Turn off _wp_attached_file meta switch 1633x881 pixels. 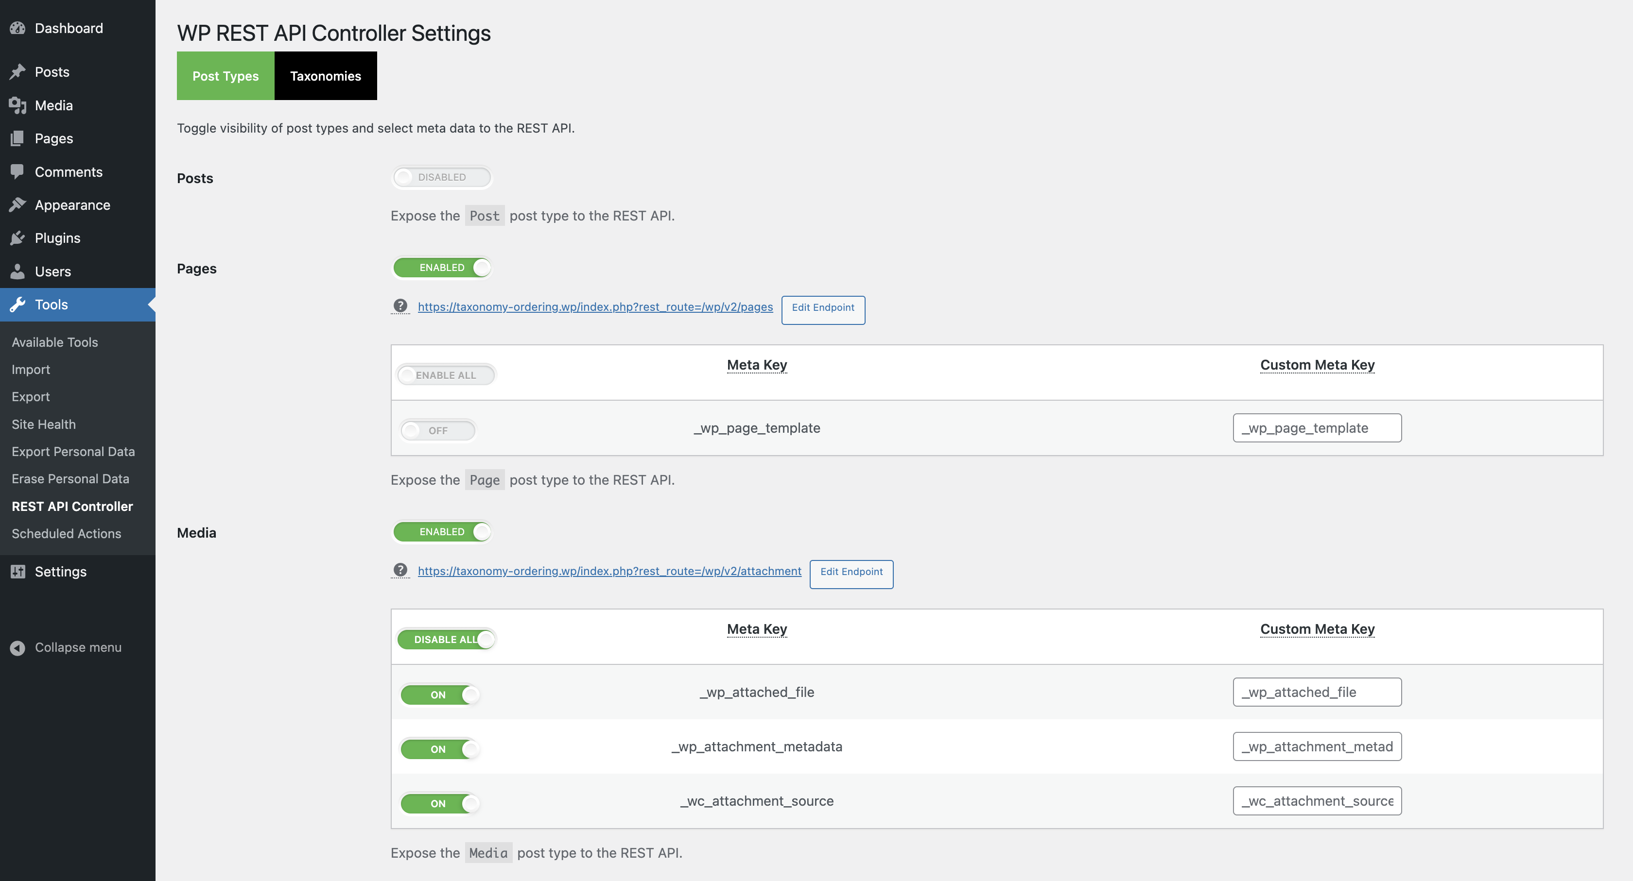click(440, 695)
